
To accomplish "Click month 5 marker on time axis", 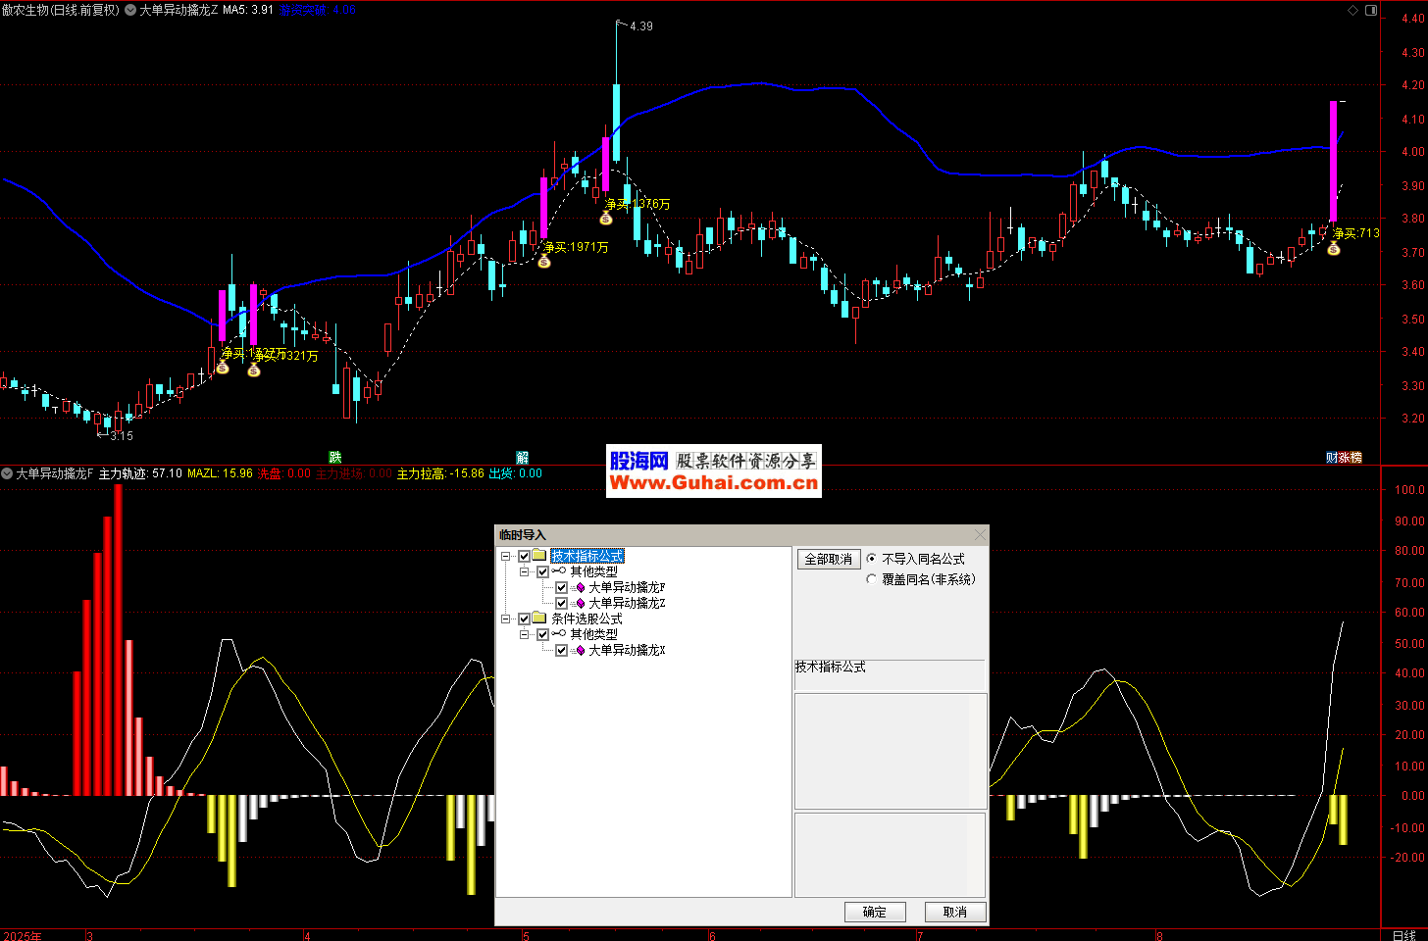I will point(526,935).
